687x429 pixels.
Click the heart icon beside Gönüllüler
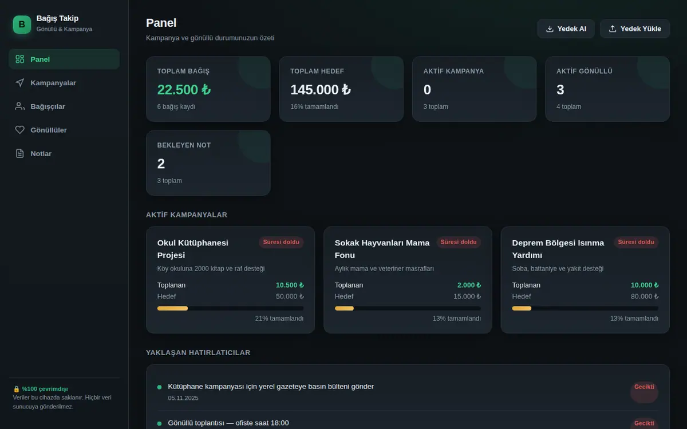pos(19,130)
